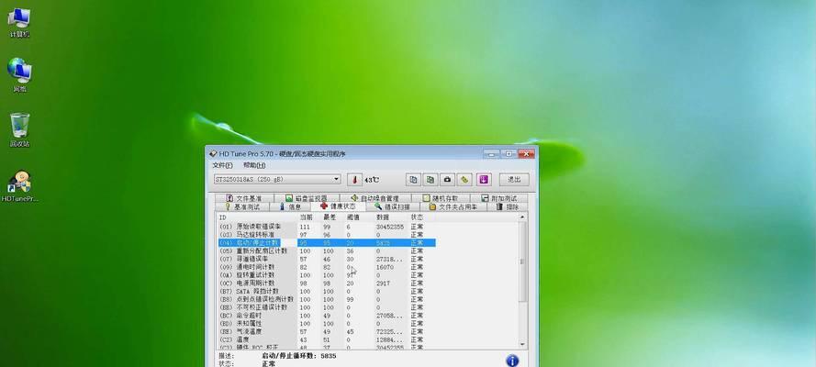Select the (BB) 不可校正错误计数 row
The height and width of the screenshot is (367, 816).
tap(326, 307)
